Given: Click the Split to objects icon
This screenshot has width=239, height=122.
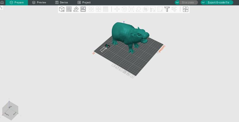Looking at the screenshot, I should [91, 9].
